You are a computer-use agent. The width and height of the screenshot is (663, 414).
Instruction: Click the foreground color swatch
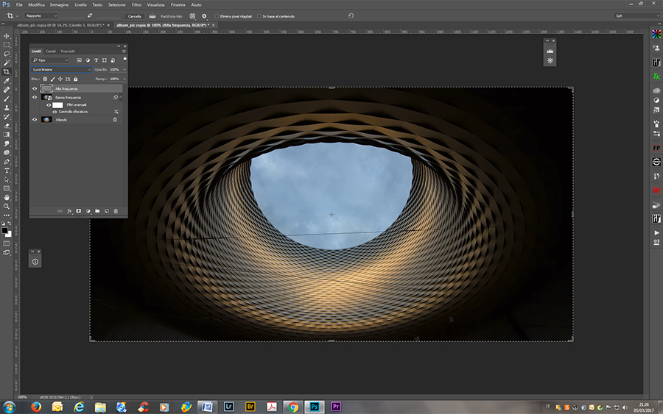(x=5, y=231)
